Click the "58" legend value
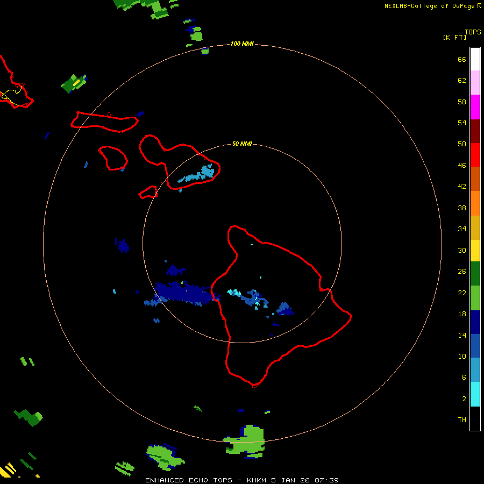 (x=462, y=102)
